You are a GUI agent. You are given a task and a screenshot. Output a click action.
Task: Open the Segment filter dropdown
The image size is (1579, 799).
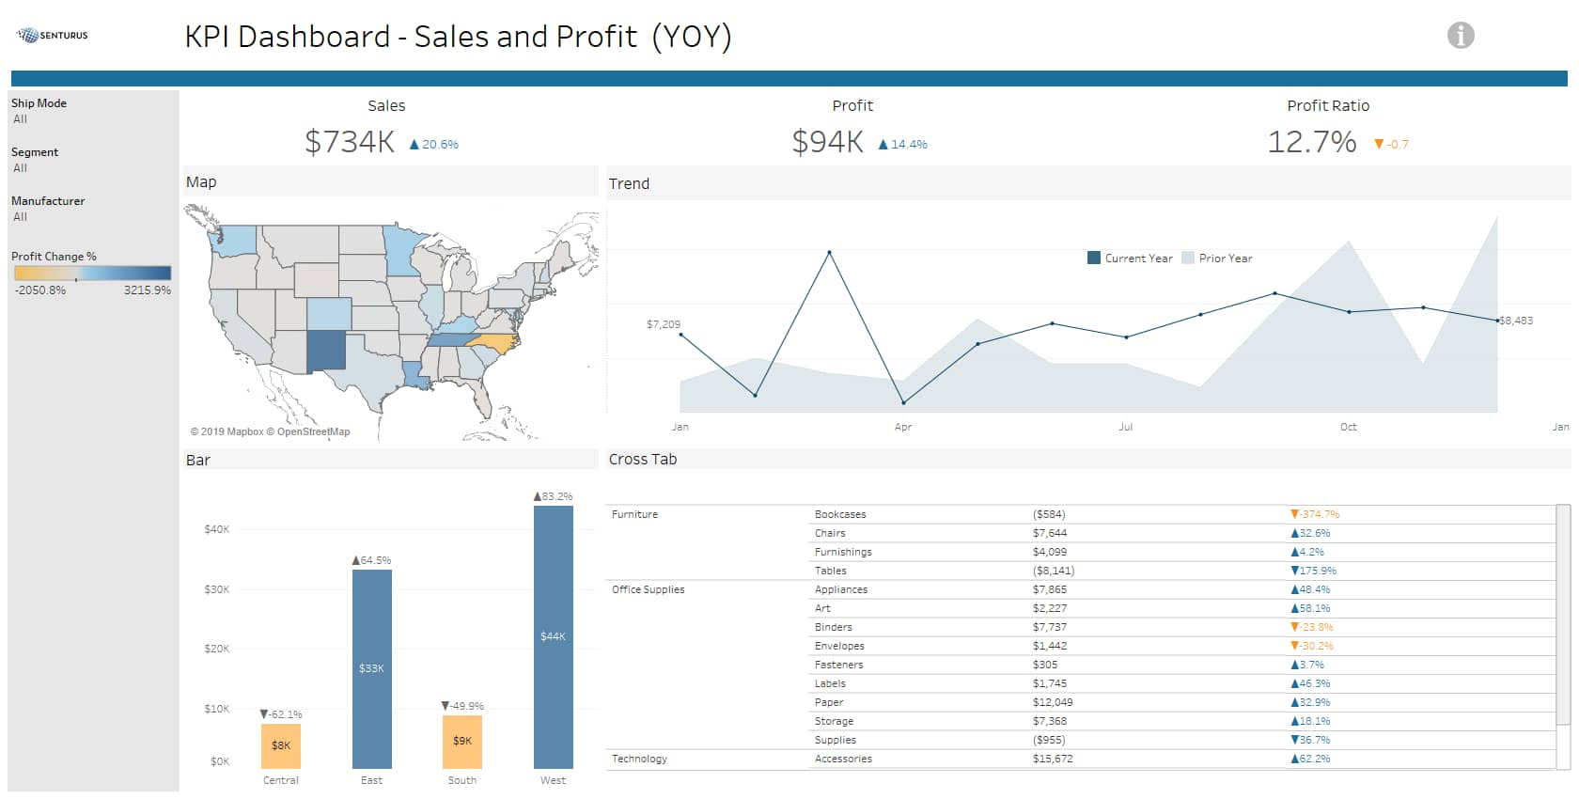[x=91, y=168]
